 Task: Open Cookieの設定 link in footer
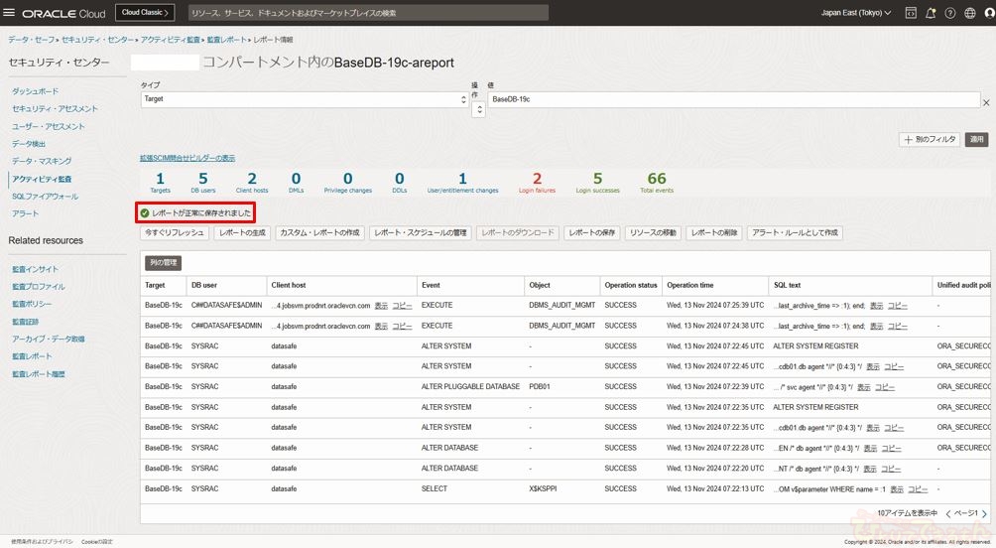pos(96,542)
